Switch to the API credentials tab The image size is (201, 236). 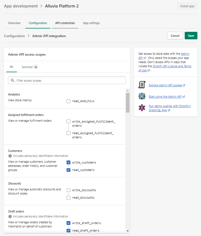(65, 23)
